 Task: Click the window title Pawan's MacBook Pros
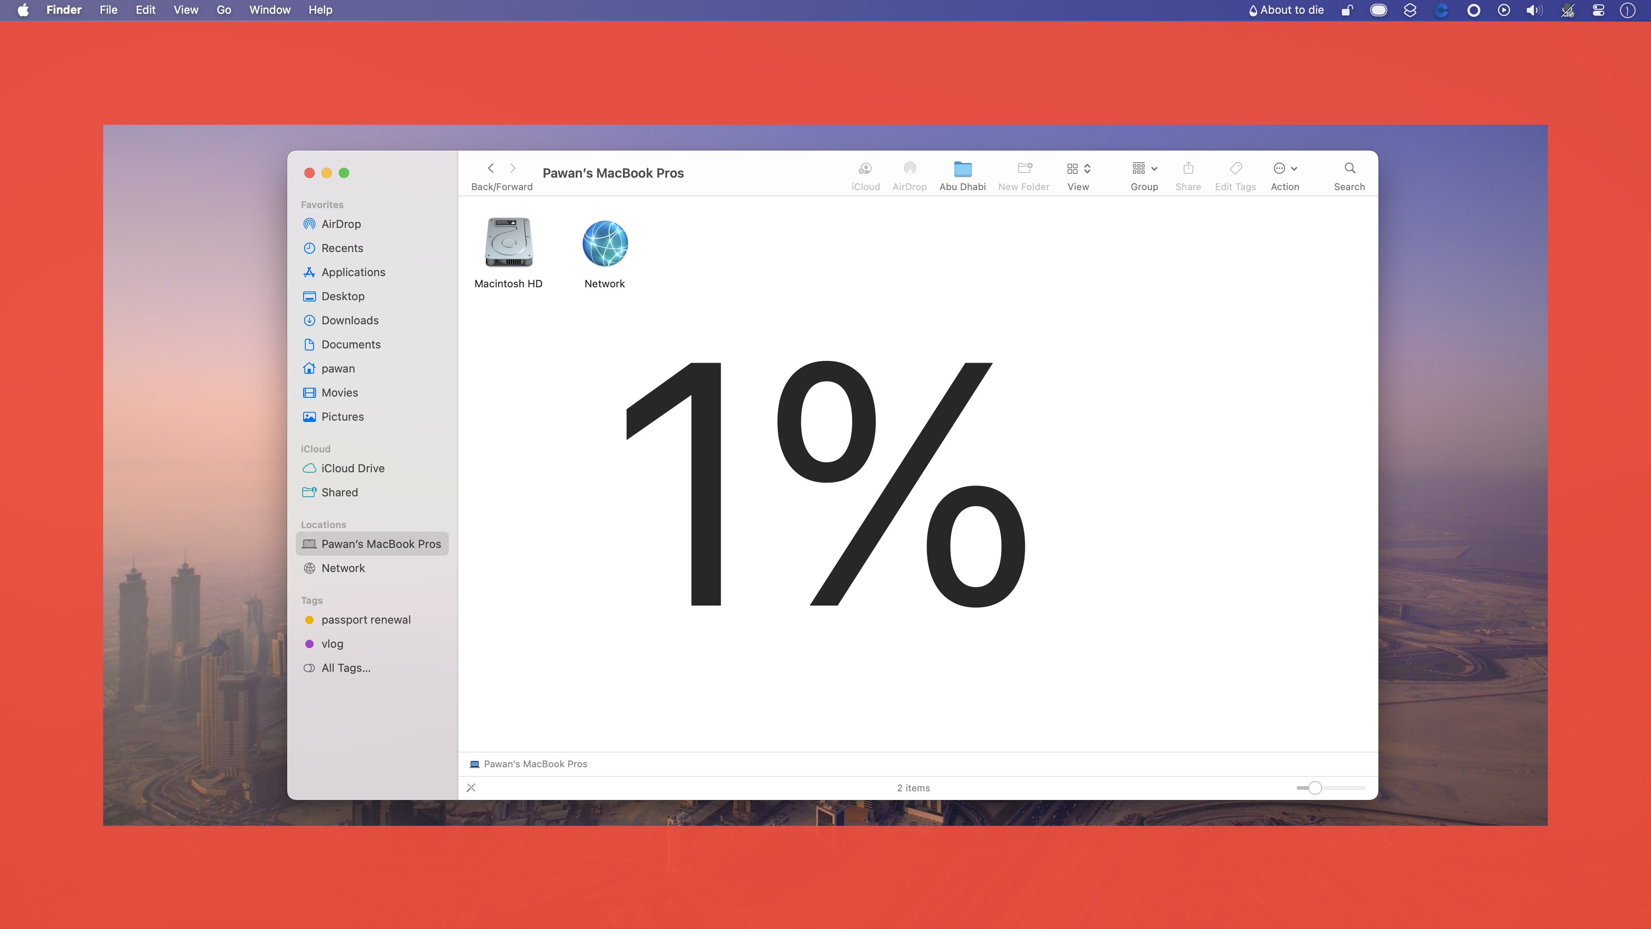(x=613, y=173)
